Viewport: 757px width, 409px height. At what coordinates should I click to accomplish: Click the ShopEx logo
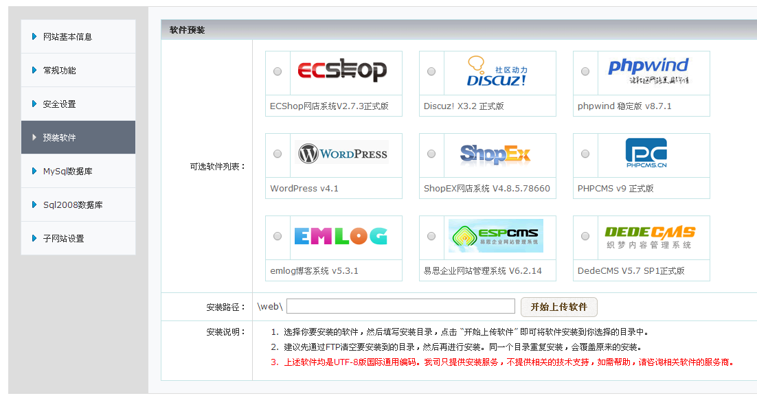pyautogui.click(x=494, y=154)
